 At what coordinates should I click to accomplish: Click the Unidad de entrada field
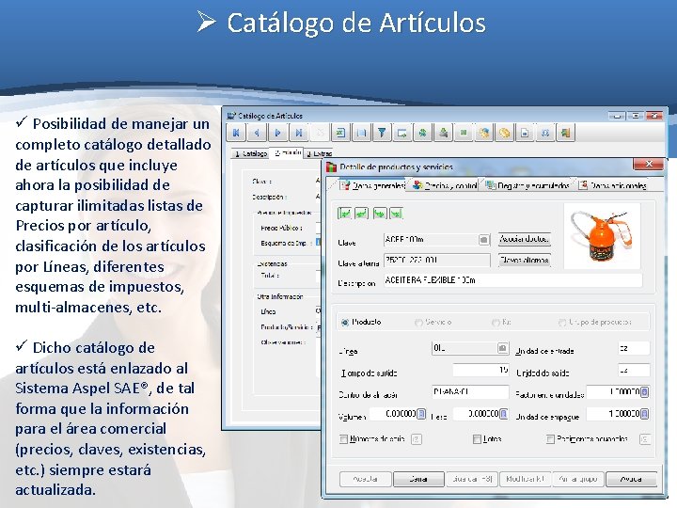634,348
